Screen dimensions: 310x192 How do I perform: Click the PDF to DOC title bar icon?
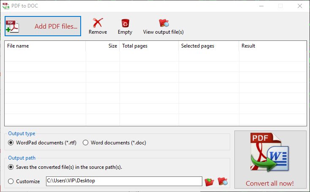click(6, 6)
